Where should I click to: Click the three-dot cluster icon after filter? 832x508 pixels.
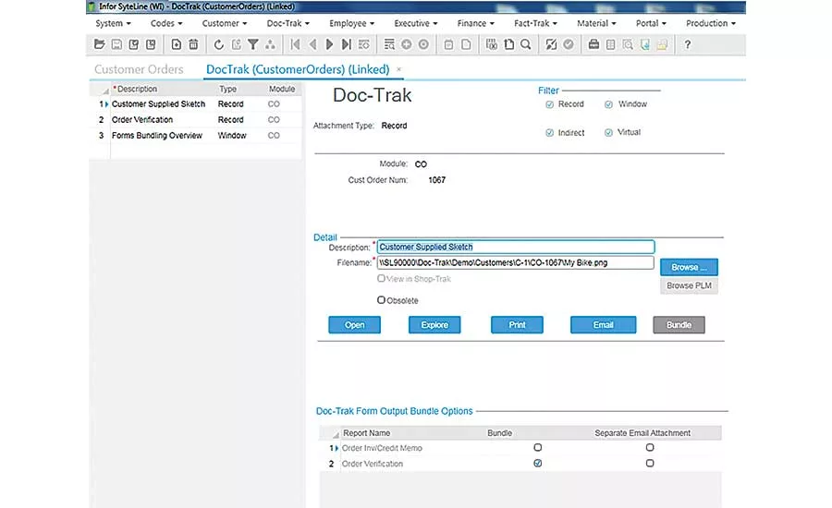pos(270,44)
